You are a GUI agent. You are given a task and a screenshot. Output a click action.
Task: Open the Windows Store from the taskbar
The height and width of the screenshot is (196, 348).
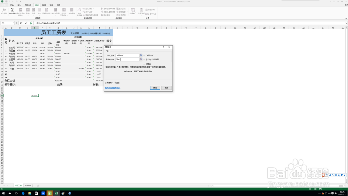[37, 193]
